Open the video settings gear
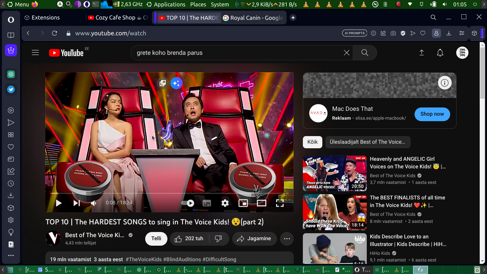This screenshot has height=274, width=487. point(225,203)
